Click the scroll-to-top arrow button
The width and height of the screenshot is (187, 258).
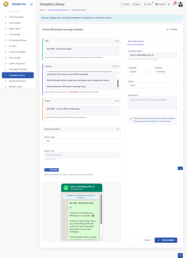180,255
